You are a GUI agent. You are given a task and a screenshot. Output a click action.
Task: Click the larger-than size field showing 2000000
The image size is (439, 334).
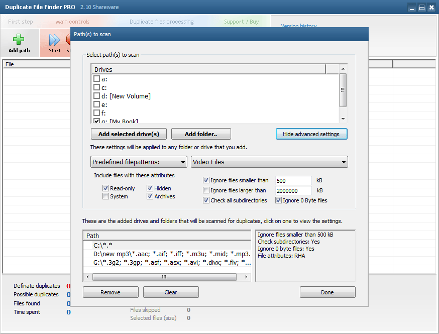293,191
